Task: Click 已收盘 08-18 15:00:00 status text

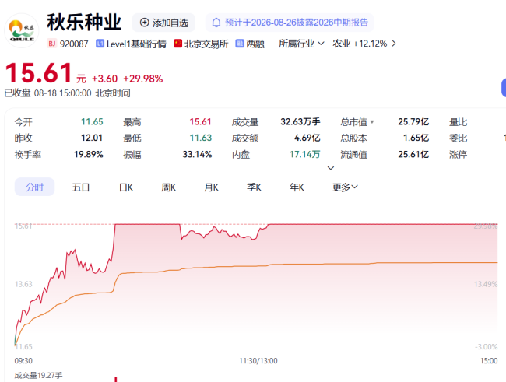Action: coord(68,93)
